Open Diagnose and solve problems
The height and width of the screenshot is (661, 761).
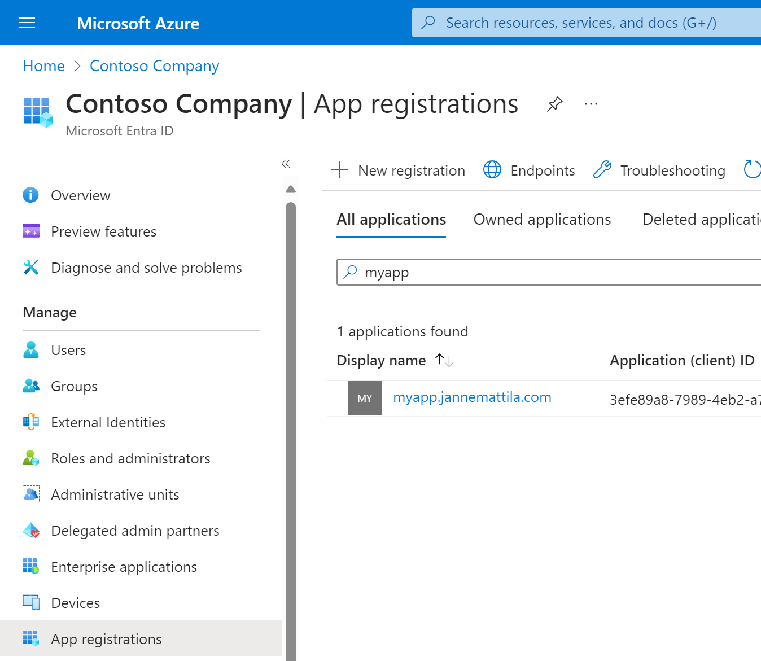pyautogui.click(x=146, y=268)
